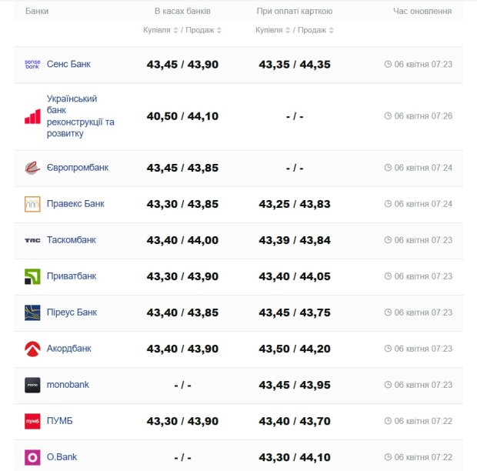Click the black monobank logo icon

tap(32, 385)
